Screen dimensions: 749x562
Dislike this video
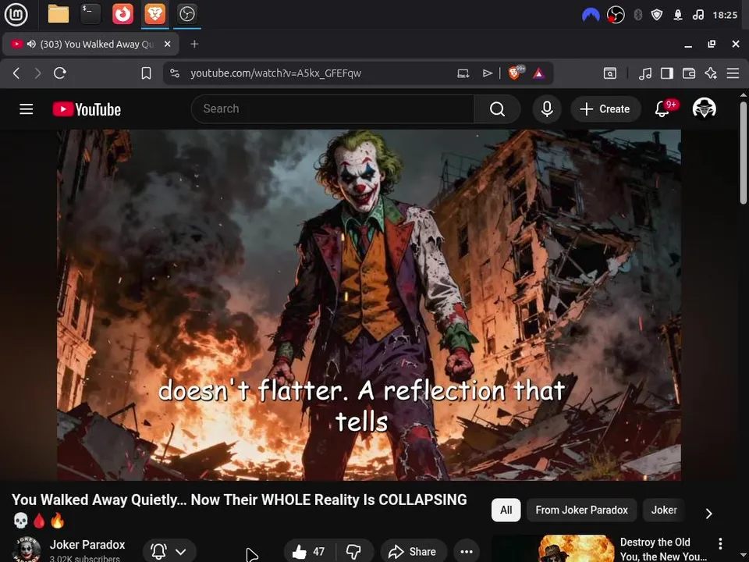click(x=354, y=551)
